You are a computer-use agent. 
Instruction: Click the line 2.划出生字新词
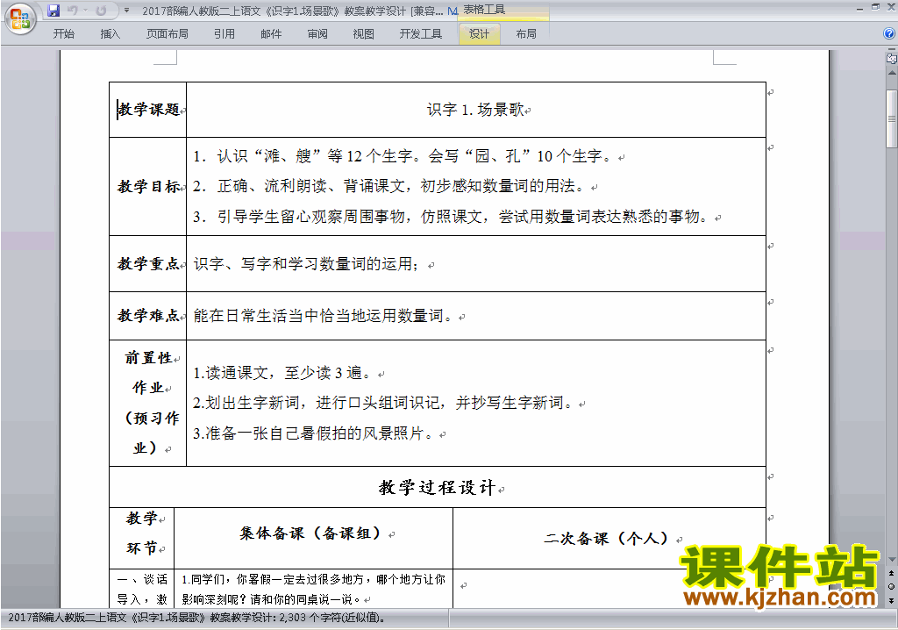click(384, 403)
